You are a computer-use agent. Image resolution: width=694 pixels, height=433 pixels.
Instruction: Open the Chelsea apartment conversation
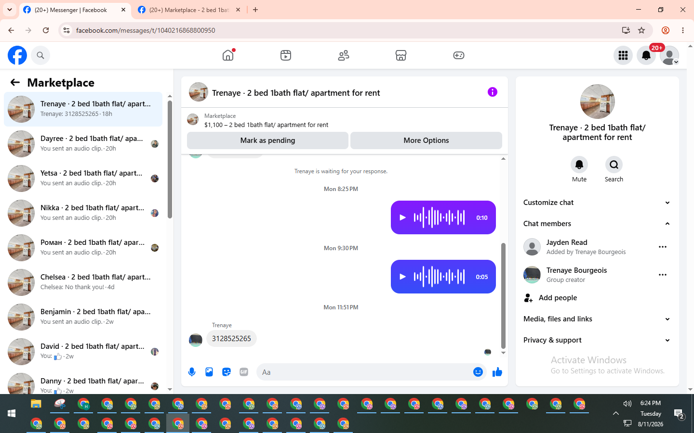(x=83, y=282)
